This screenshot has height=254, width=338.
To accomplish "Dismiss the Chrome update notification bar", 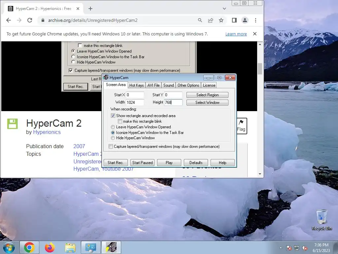I will [255, 34].
